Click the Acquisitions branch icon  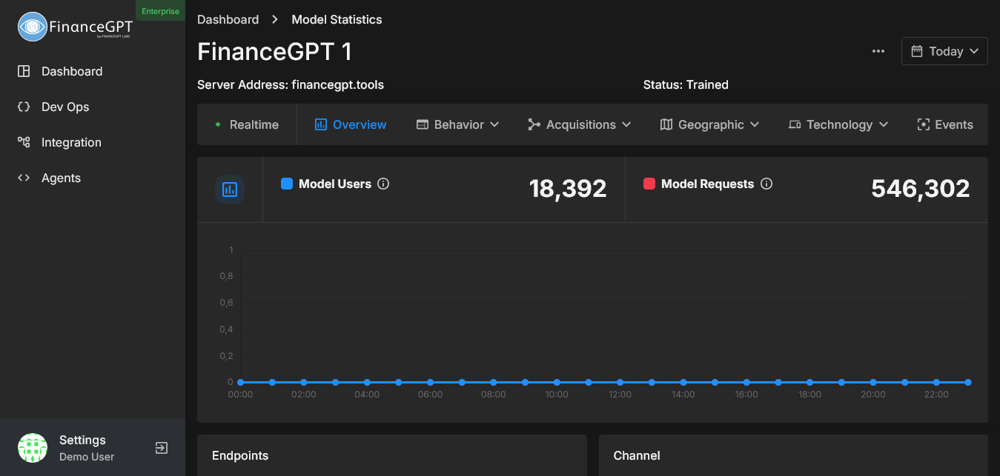(x=534, y=124)
